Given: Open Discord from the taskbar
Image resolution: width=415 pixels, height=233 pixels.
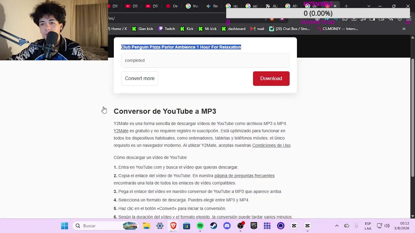Looking at the screenshot, I should 227,226.
